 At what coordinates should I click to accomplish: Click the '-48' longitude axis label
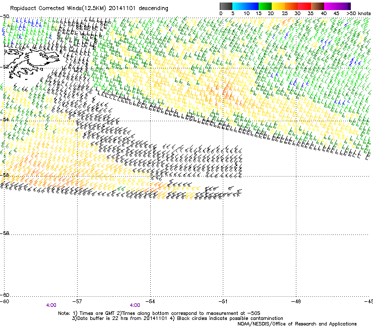tap(296, 301)
